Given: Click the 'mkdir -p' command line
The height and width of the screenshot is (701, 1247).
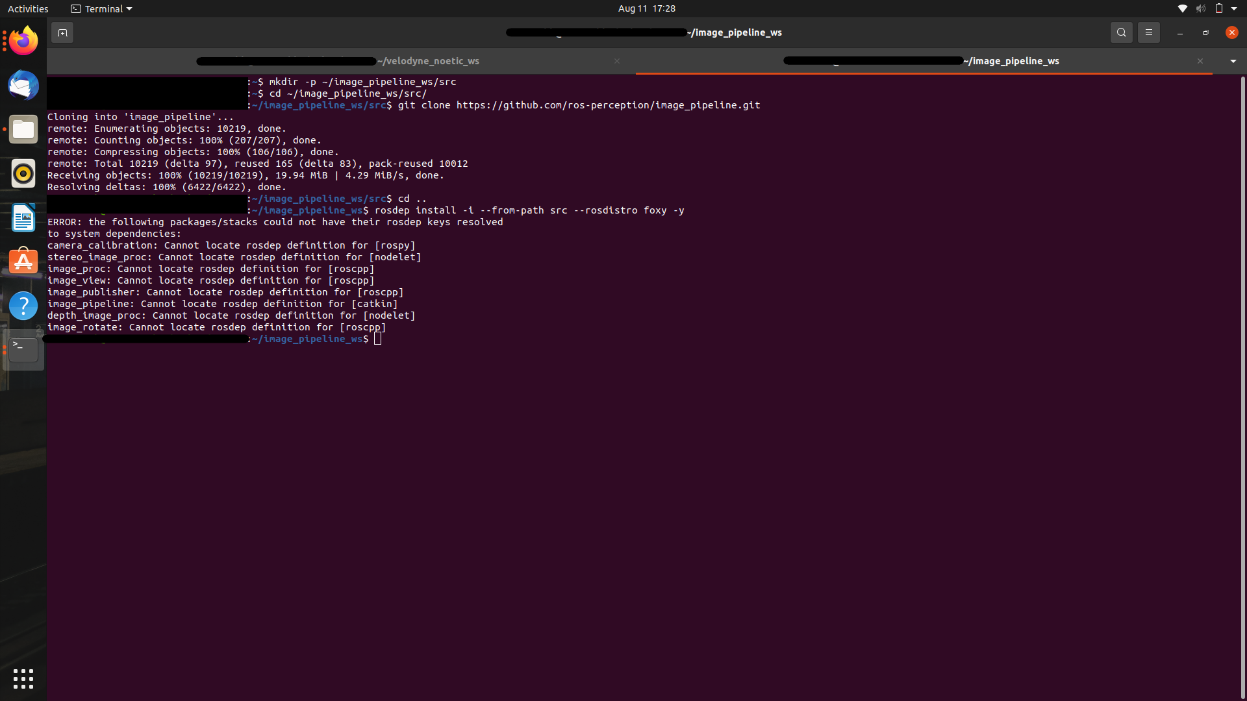Looking at the screenshot, I should [362, 82].
